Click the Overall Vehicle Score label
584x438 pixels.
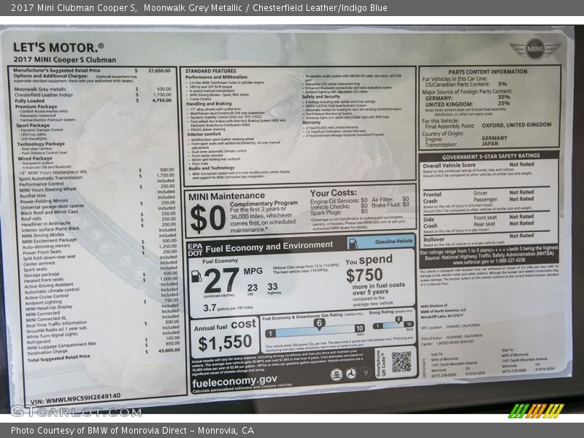pyautogui.click(x=449, y=165)
